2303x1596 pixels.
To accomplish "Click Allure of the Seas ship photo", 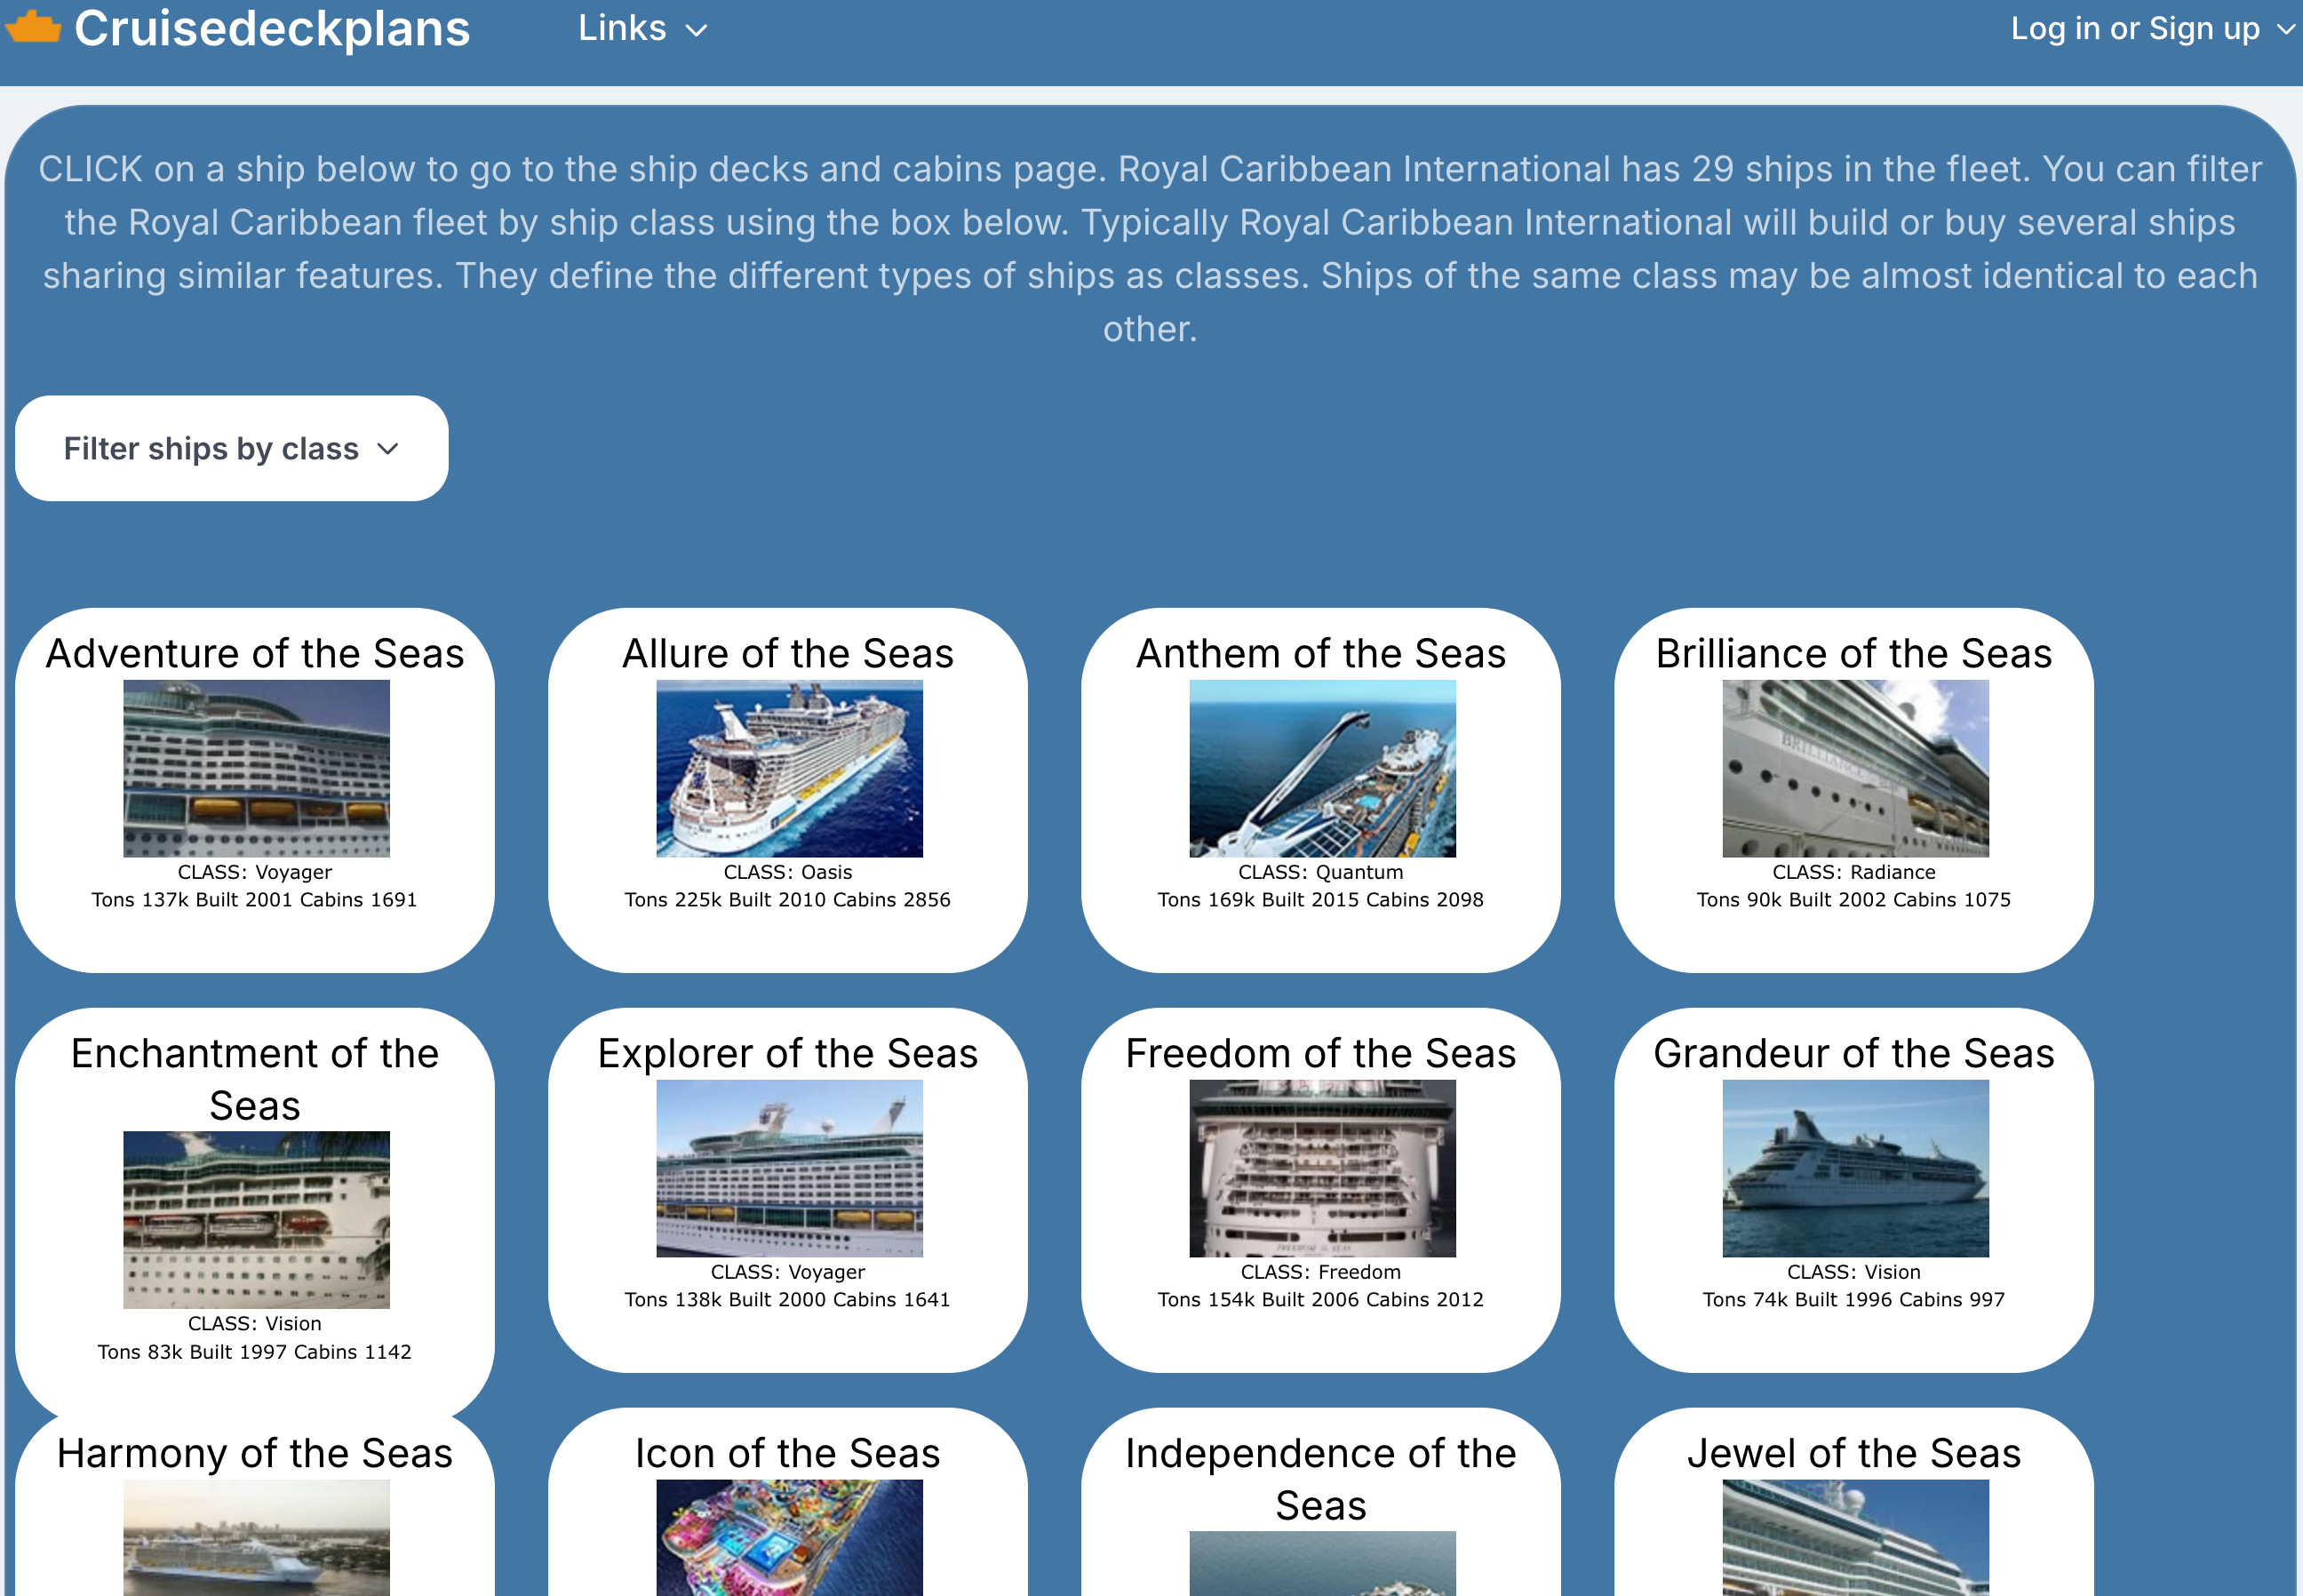I will [x=789, y=768].
